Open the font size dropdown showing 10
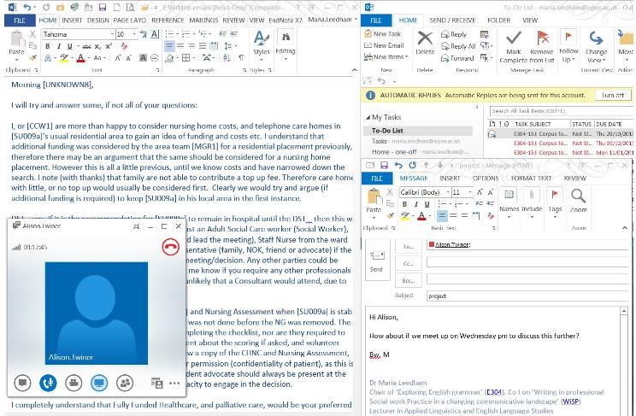 point(134,34)
